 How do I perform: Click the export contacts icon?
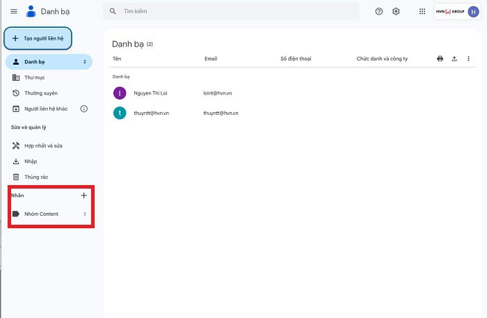[x=454, y=59]
